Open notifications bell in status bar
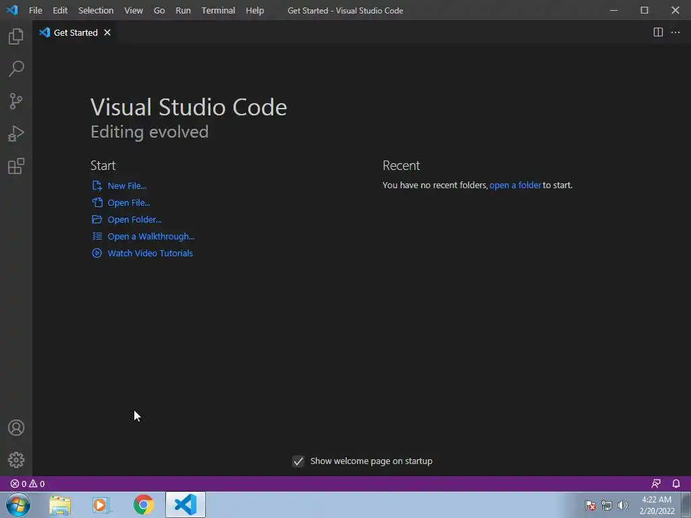Screen dimensions: 691x518 (x=676, y=484)
